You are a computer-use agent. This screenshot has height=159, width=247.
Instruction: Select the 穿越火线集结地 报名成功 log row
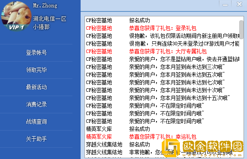point(162,144)
